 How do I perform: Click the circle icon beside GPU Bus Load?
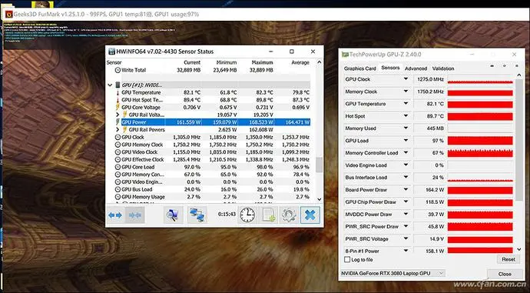(x=118, y=189)
